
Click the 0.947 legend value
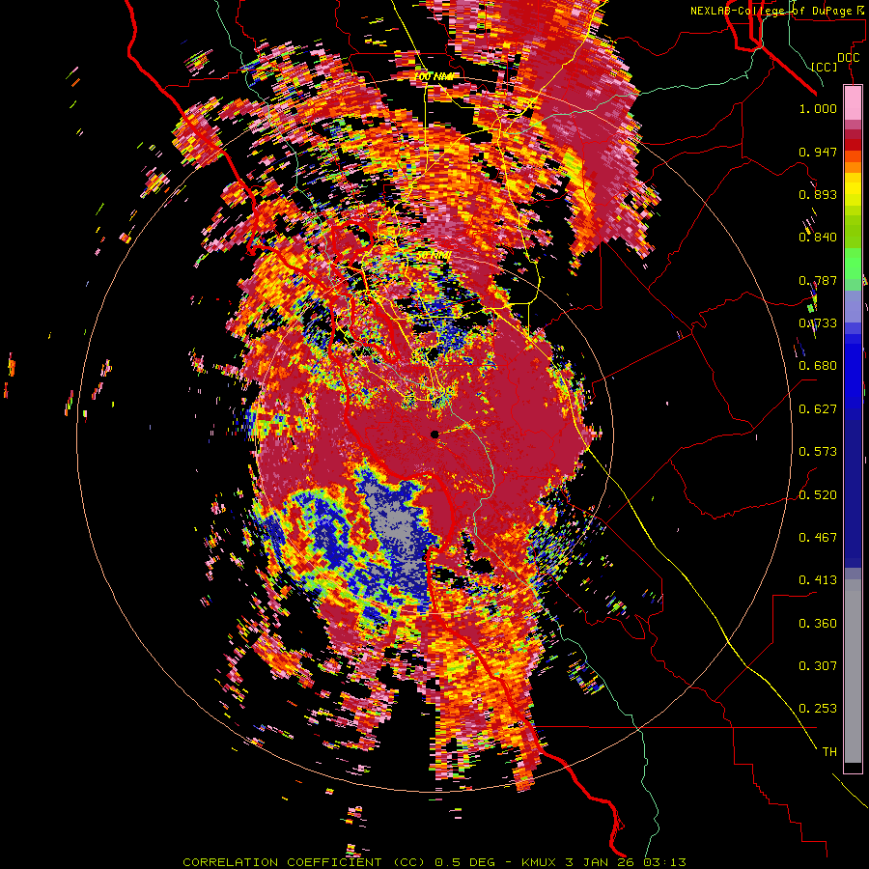(x=818, y=152)
